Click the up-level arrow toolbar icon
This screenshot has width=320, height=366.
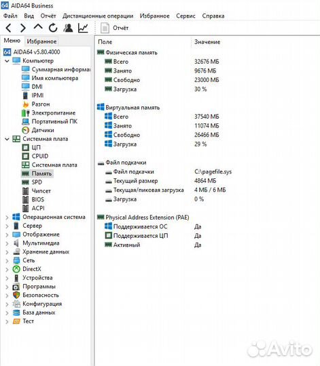(x=38, y=28)
